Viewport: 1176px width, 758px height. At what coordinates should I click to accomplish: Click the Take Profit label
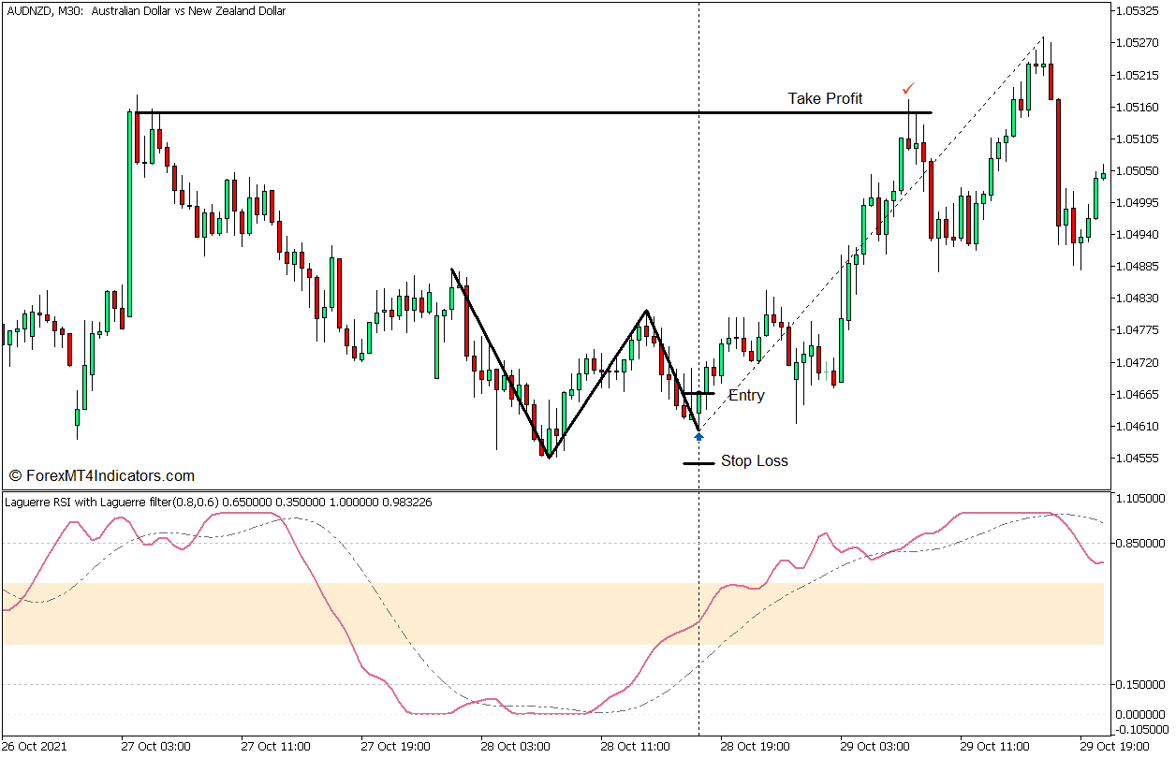[826, 98]
